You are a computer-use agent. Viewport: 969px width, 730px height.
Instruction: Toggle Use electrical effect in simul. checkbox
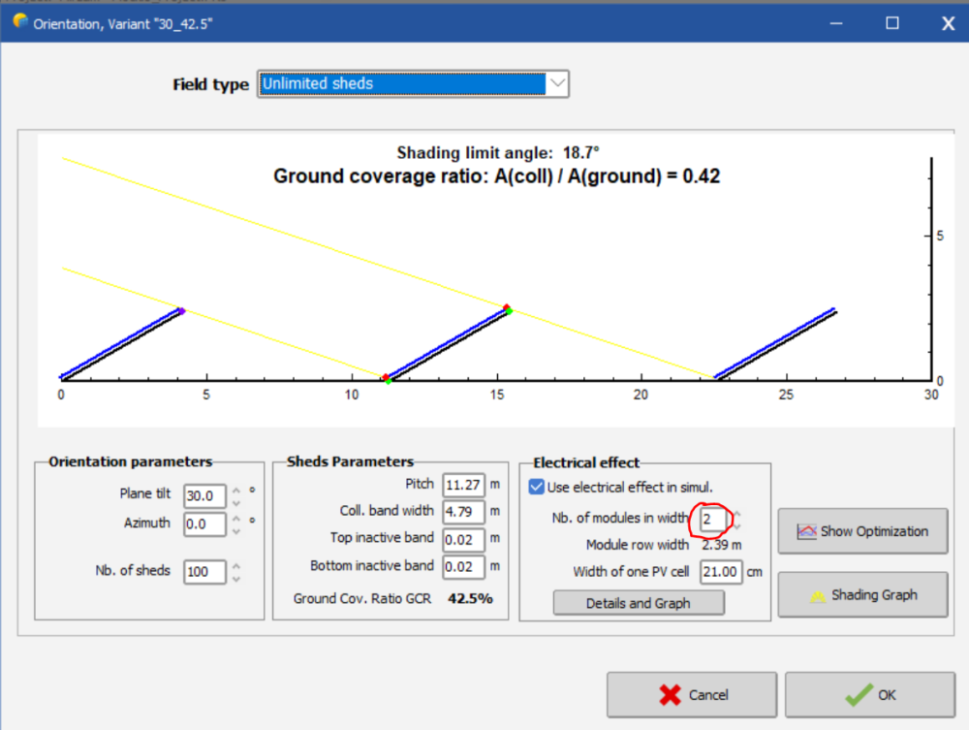(x=537, y=487)
